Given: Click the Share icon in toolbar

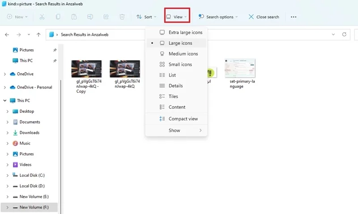Looking at the screenshot, I should pyautogui.click(x=106, y=17).
